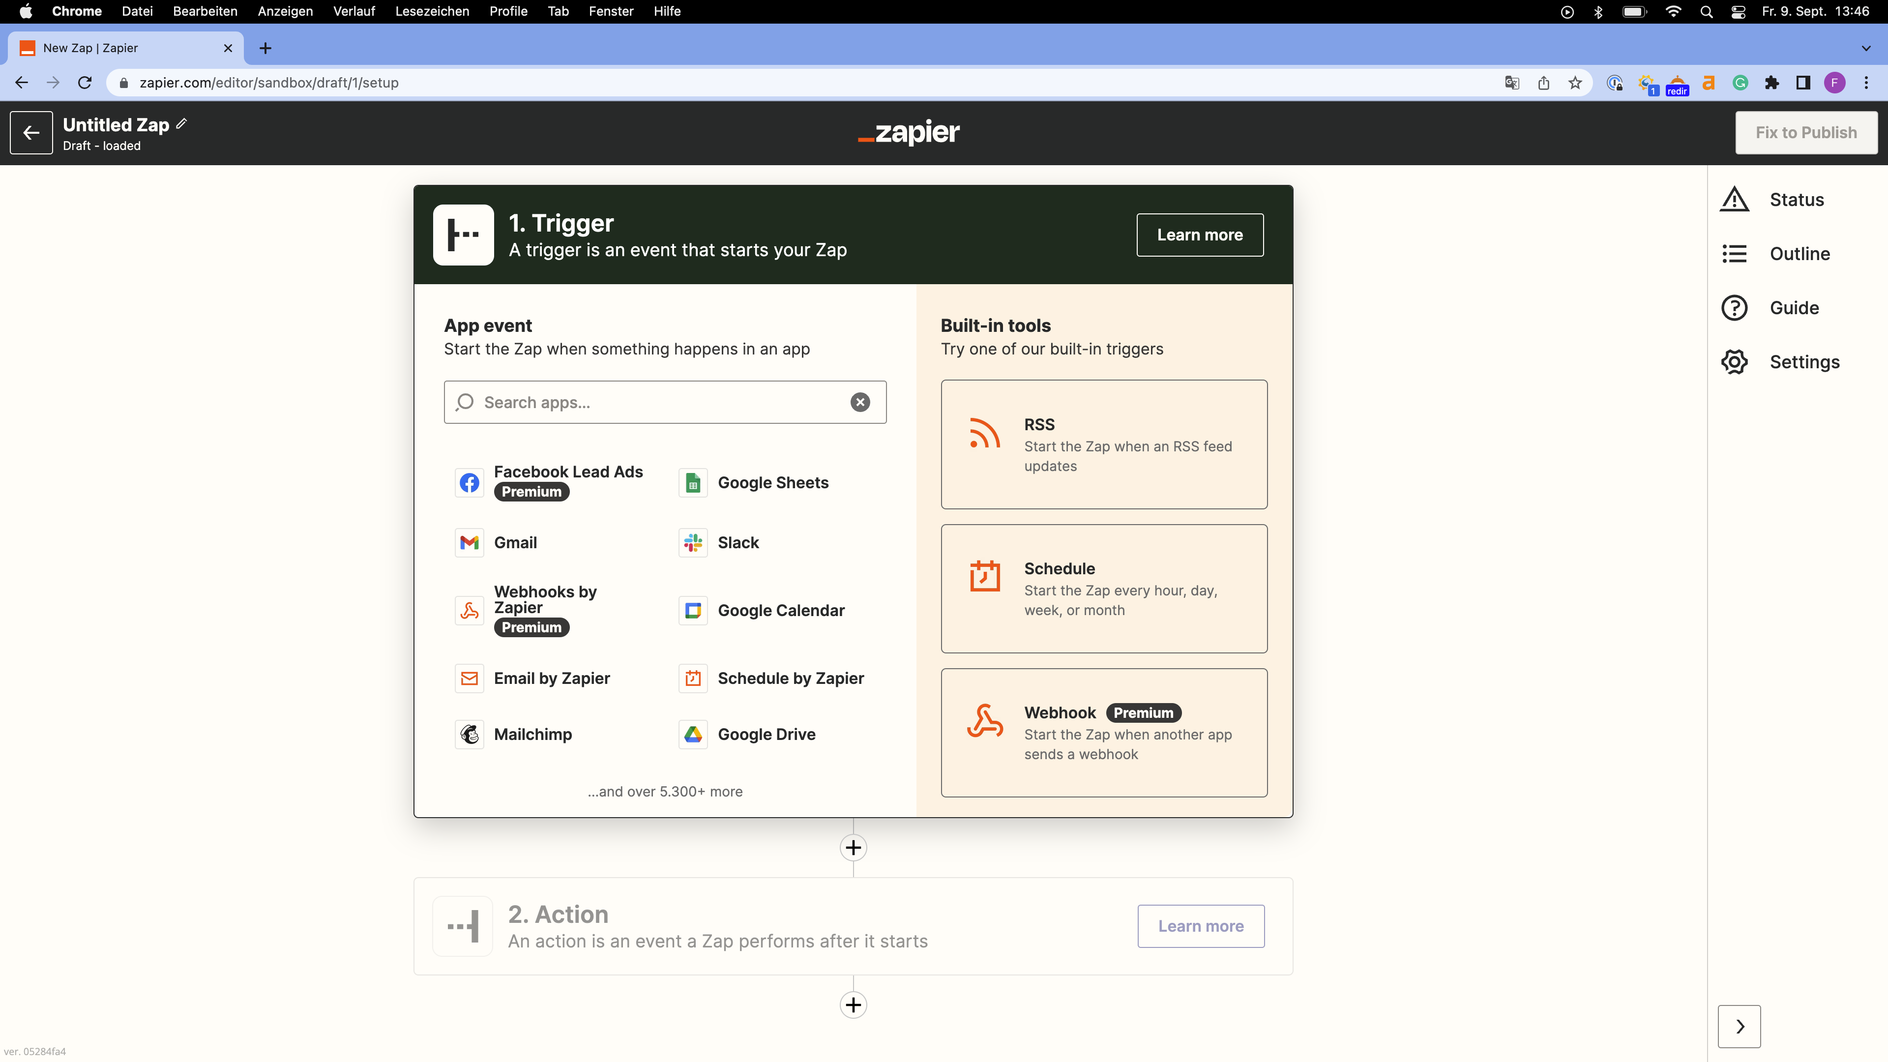Open the Lesezeichen menu
The height and width of the screenshot is (1062, 1888).
(432, 11)
